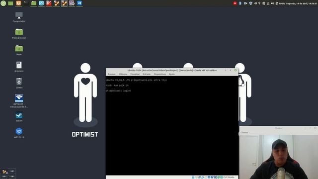Click the VirtualBox window title bar

[172, 70]
